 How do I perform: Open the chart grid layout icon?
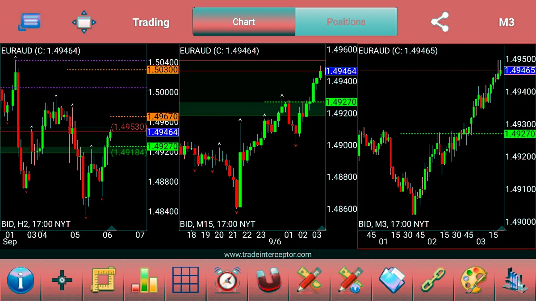185,280
